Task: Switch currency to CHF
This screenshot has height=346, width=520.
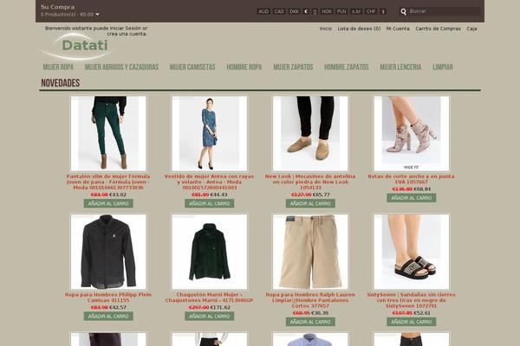Action: tap(371, 11)
